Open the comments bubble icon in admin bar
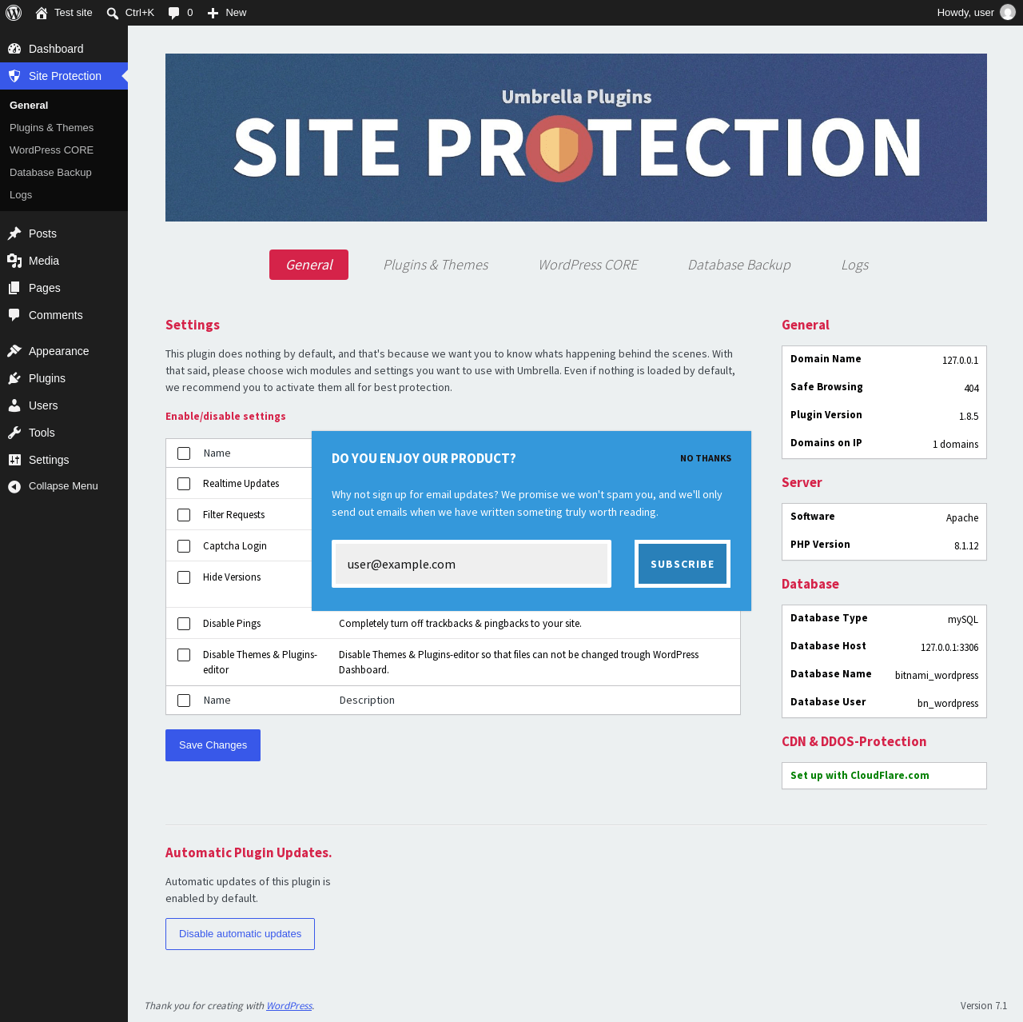Image resolution: width=1023 pixels, height=1022 pixels. 173,13
